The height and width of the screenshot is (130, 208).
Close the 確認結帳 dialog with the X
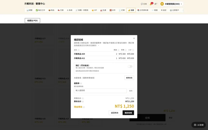(134, 38)
